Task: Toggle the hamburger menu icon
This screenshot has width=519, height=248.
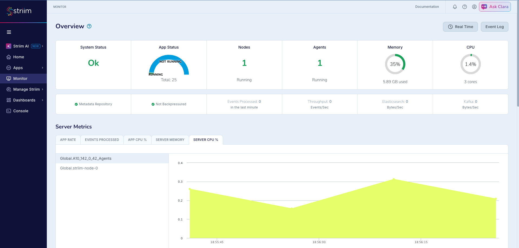Action: (x=9, y=32)
